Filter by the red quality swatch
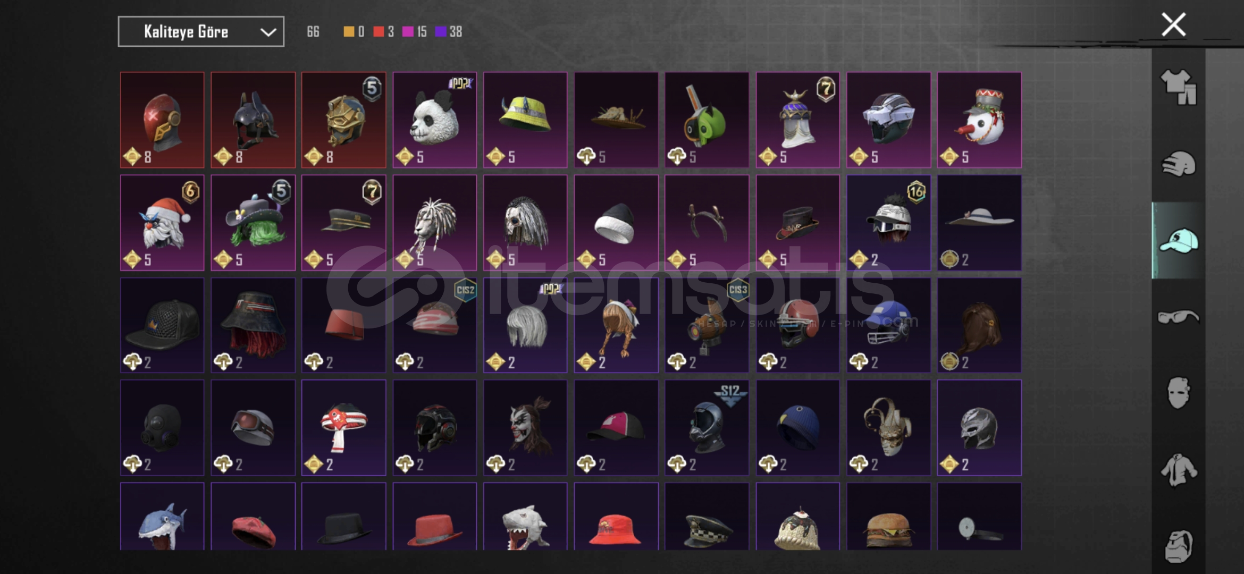Screen dimensions: 1244x574 click(379, 32)
